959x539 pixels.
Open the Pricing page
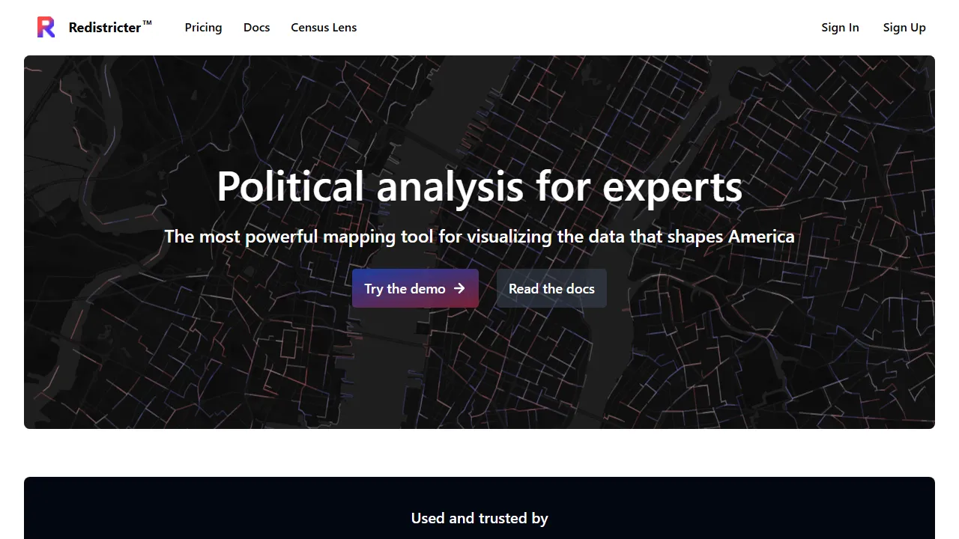(203, 27)
